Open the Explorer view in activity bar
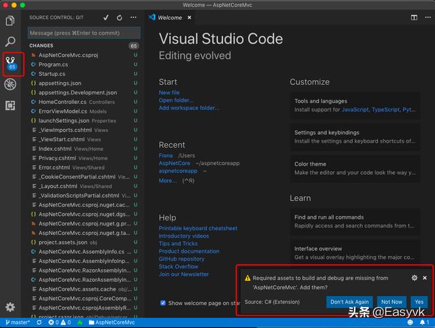This screenshot has width=435, height=328. tap(10, 21)
